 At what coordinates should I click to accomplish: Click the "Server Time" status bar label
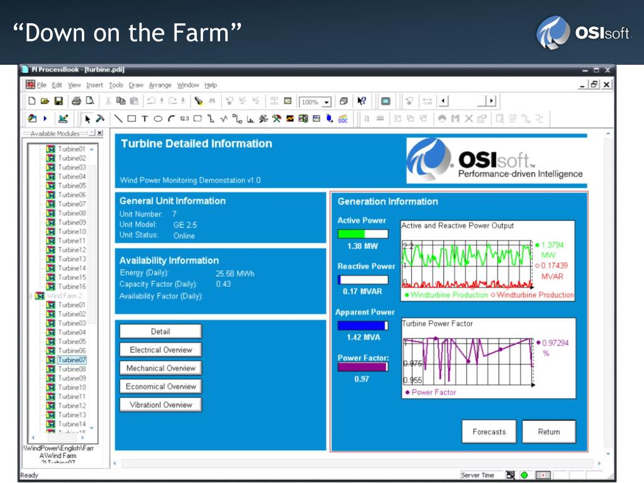pyautogui.click(x=477, y=475)
